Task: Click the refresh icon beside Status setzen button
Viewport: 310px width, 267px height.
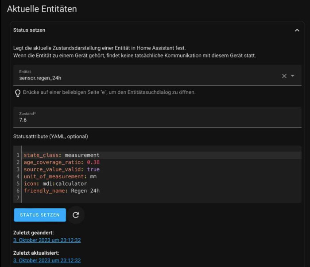Action: pos(76,215)
